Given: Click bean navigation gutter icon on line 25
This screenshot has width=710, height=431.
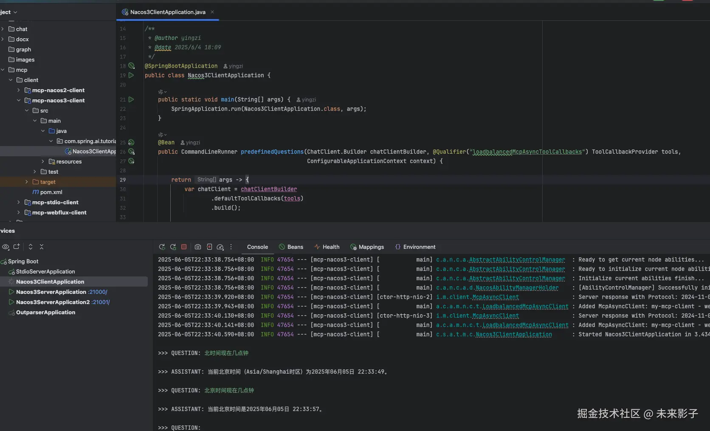Looking at the screenshot, I should (x=131, y=142).
